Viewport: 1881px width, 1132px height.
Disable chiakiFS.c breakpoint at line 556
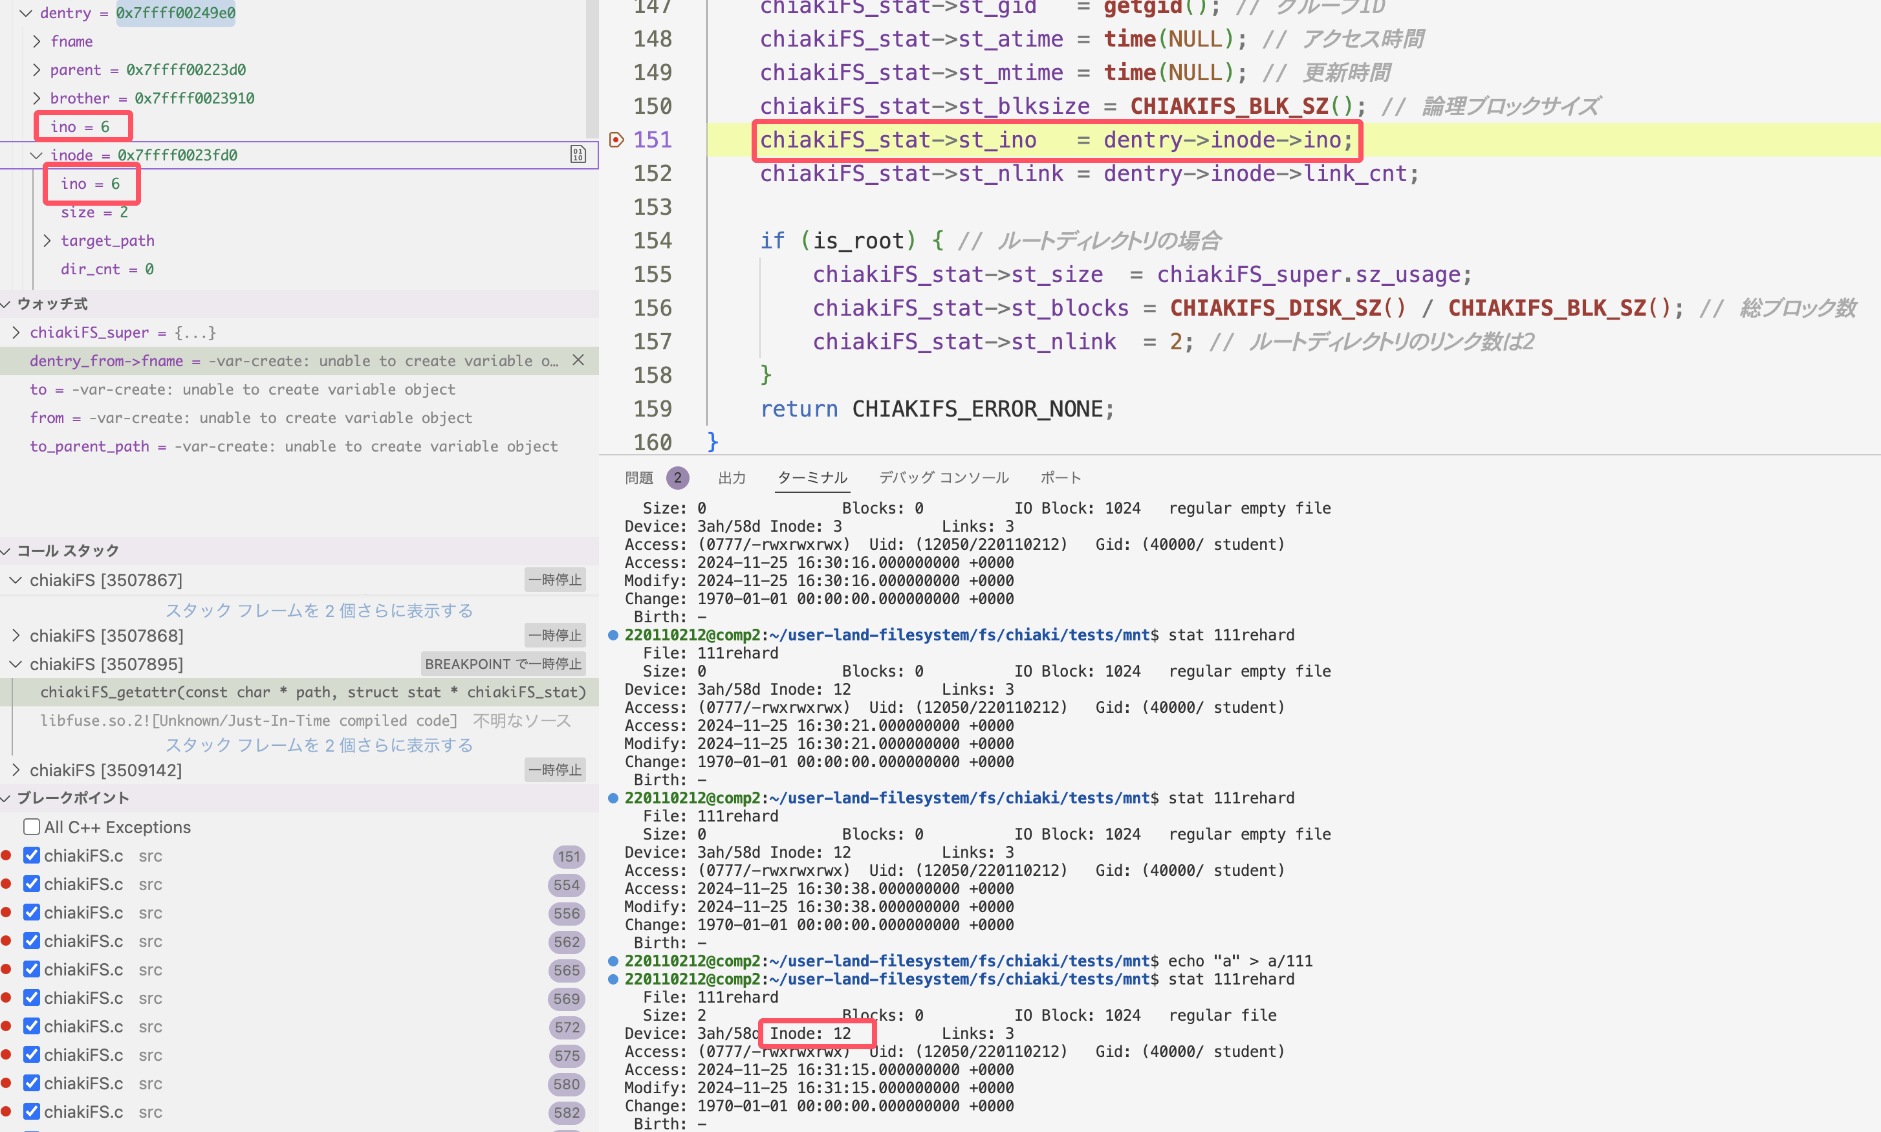31,912
